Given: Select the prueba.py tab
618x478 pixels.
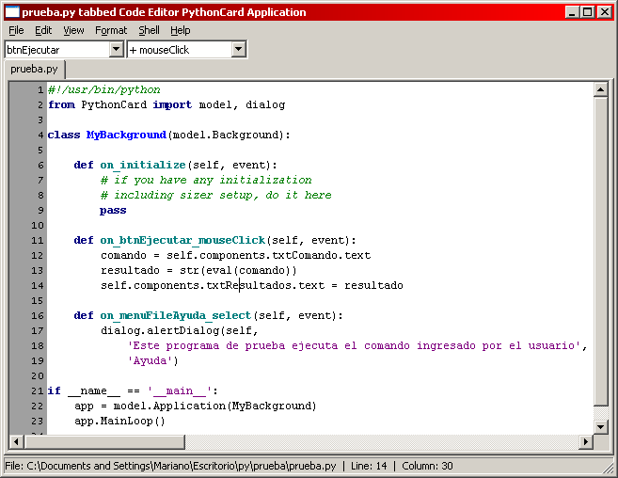Looking at the screenshot, I should [34, 69].
